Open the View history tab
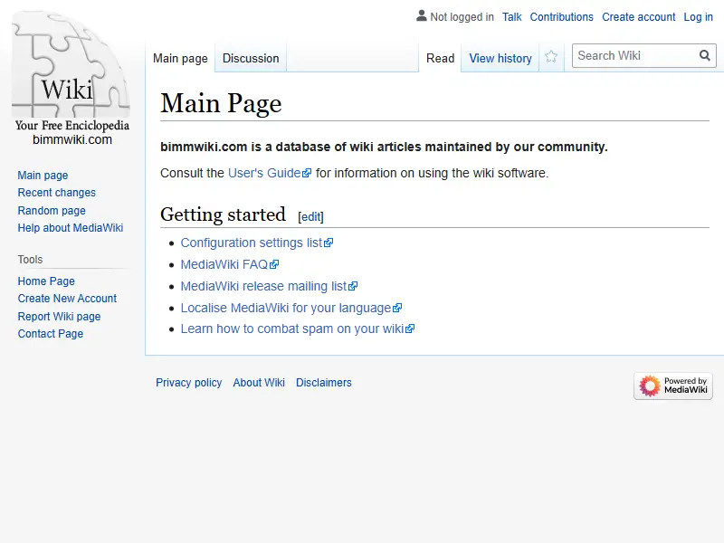Screen dimensions: 724x543 click(500, 58)
